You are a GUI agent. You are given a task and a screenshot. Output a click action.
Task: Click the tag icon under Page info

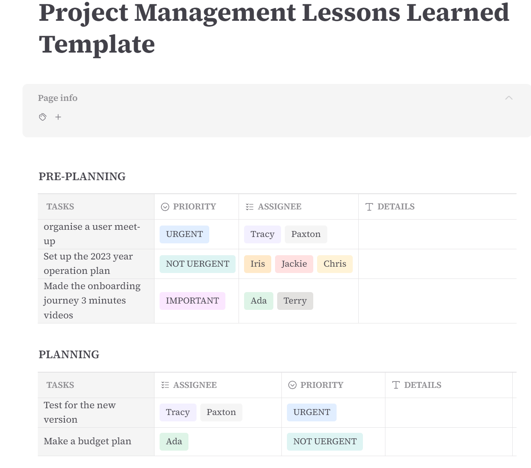[x=42, y=117]
